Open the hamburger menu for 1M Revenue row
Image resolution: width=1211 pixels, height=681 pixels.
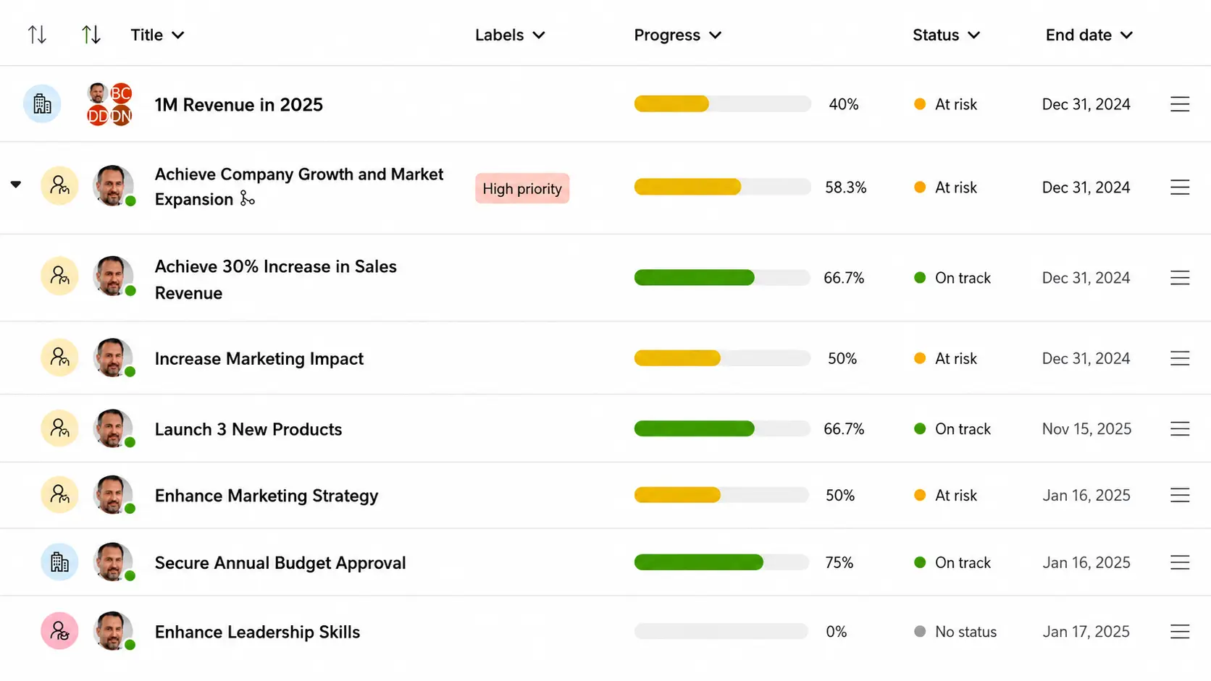[x=1180, y=104]
